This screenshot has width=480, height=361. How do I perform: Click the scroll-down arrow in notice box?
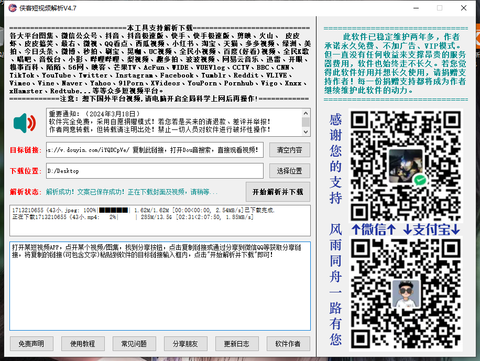coord(305,132)
